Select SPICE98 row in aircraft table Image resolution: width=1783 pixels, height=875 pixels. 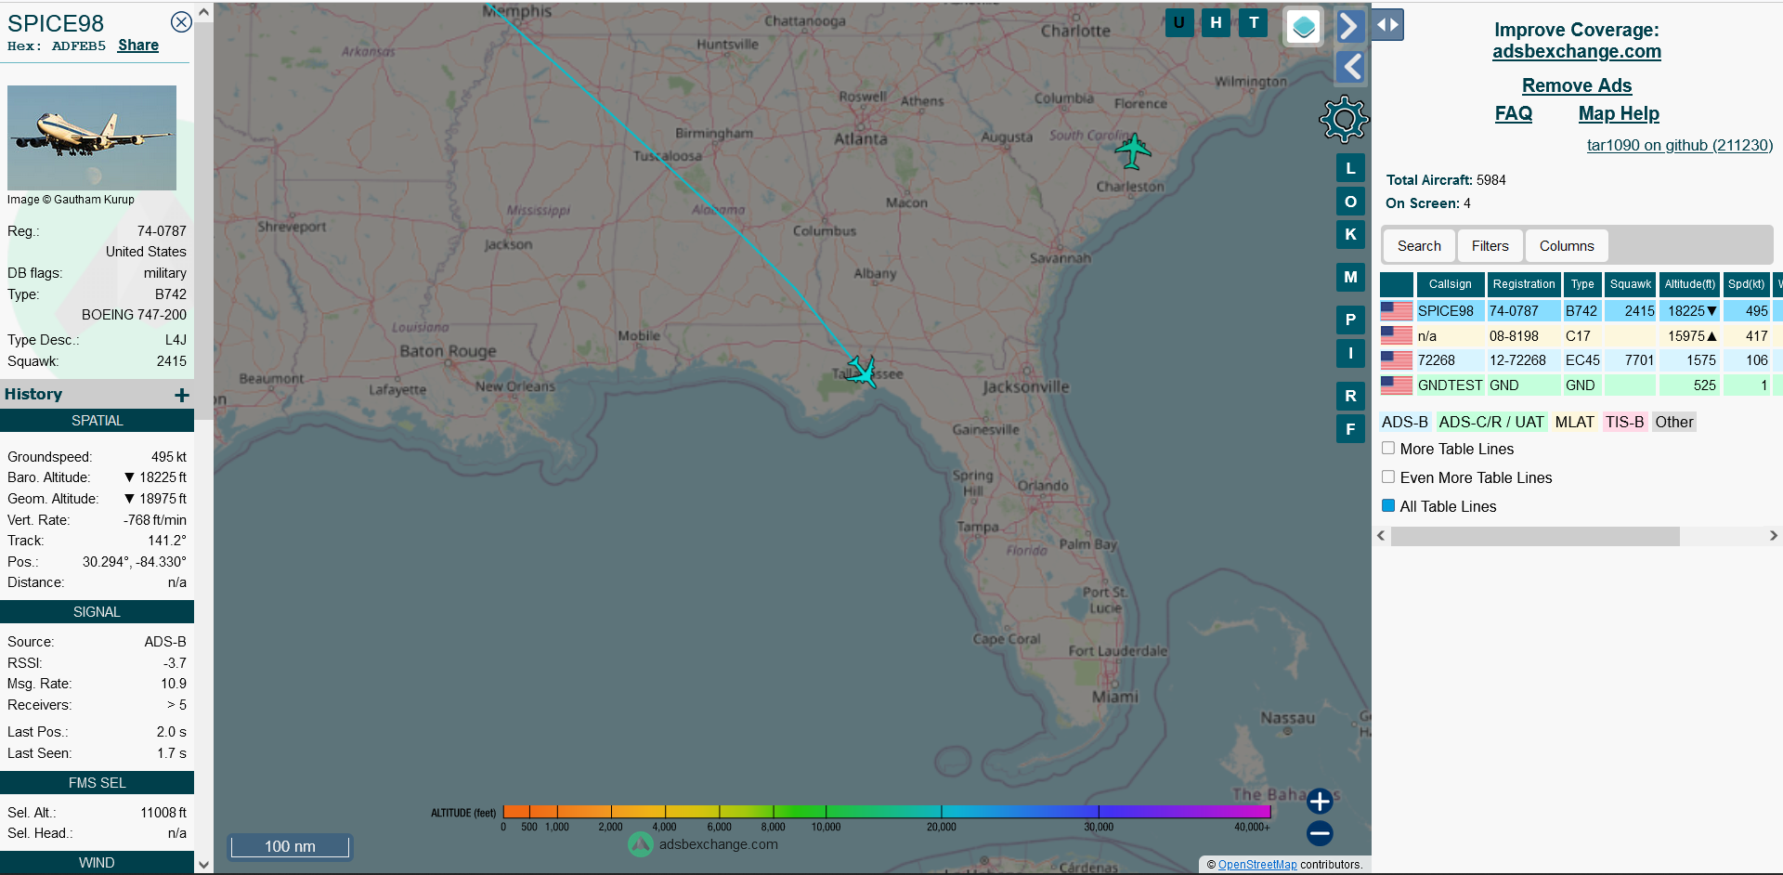pyautogui.click(x=1581, y=311)
